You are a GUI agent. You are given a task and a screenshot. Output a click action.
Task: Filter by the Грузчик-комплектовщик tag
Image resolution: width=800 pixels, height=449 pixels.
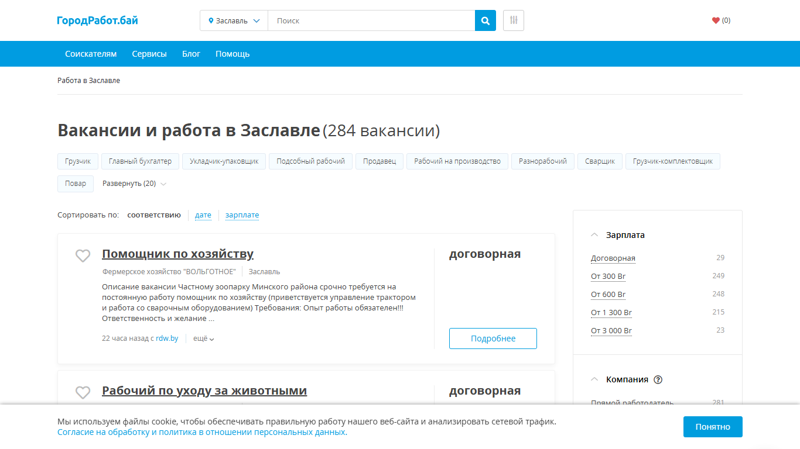(x=673, y=161)
